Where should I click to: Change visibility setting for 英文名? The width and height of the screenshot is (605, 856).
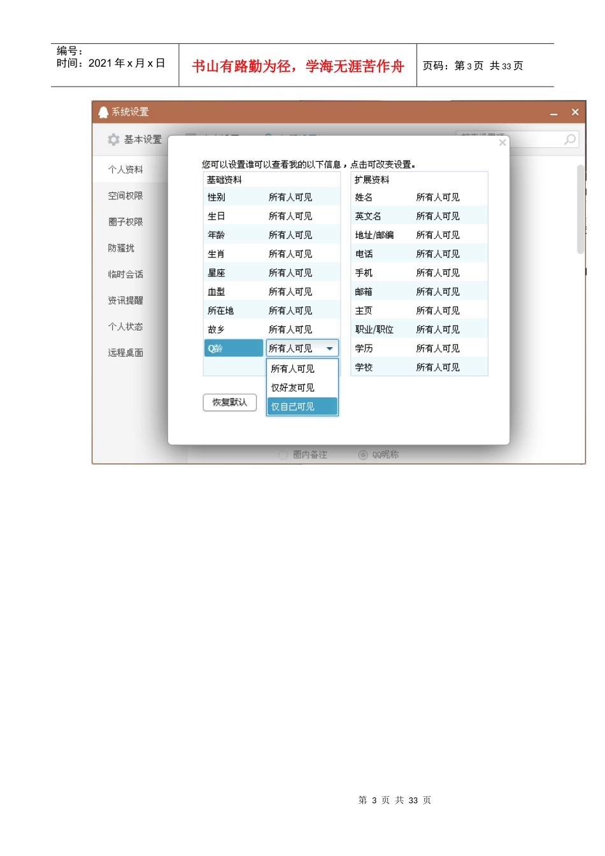pyautogui.click(x=438, y=216)
